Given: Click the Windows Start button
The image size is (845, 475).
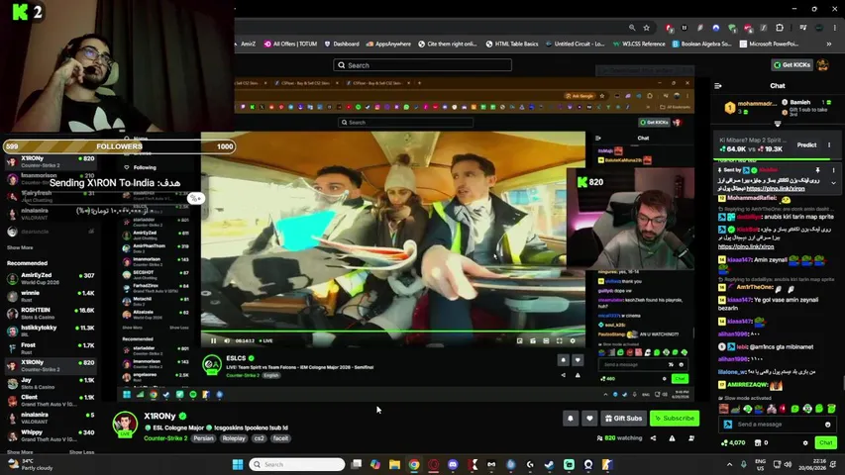Looking at the screenshot, I should point(237,464).
